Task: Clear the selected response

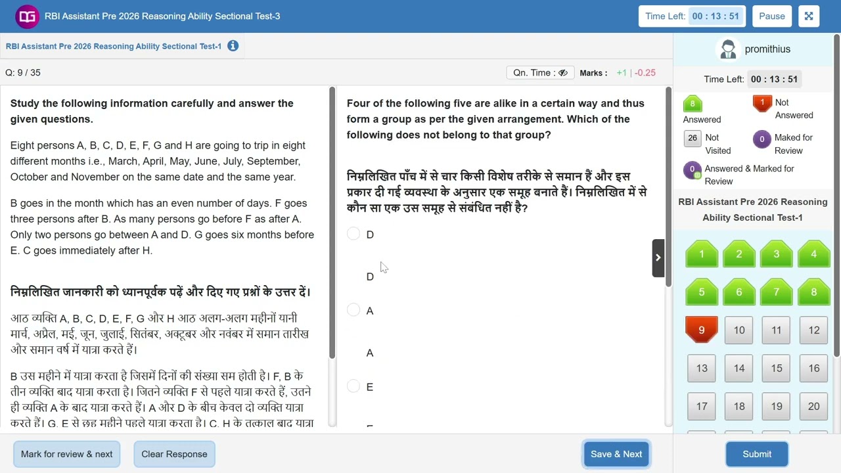Action: click(174, 454)
